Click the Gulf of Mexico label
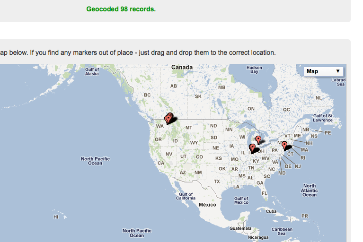363x242 pixels. (241, 200)
